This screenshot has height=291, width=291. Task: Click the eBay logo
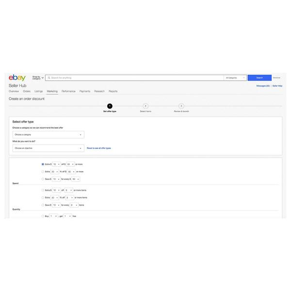pos(17,78)
